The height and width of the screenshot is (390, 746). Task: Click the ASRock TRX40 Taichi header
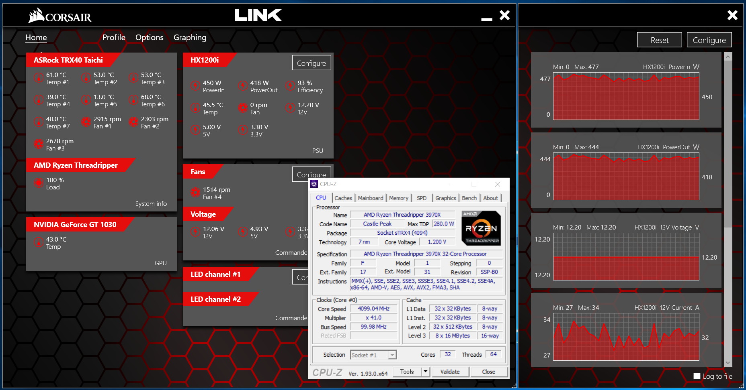73,60
